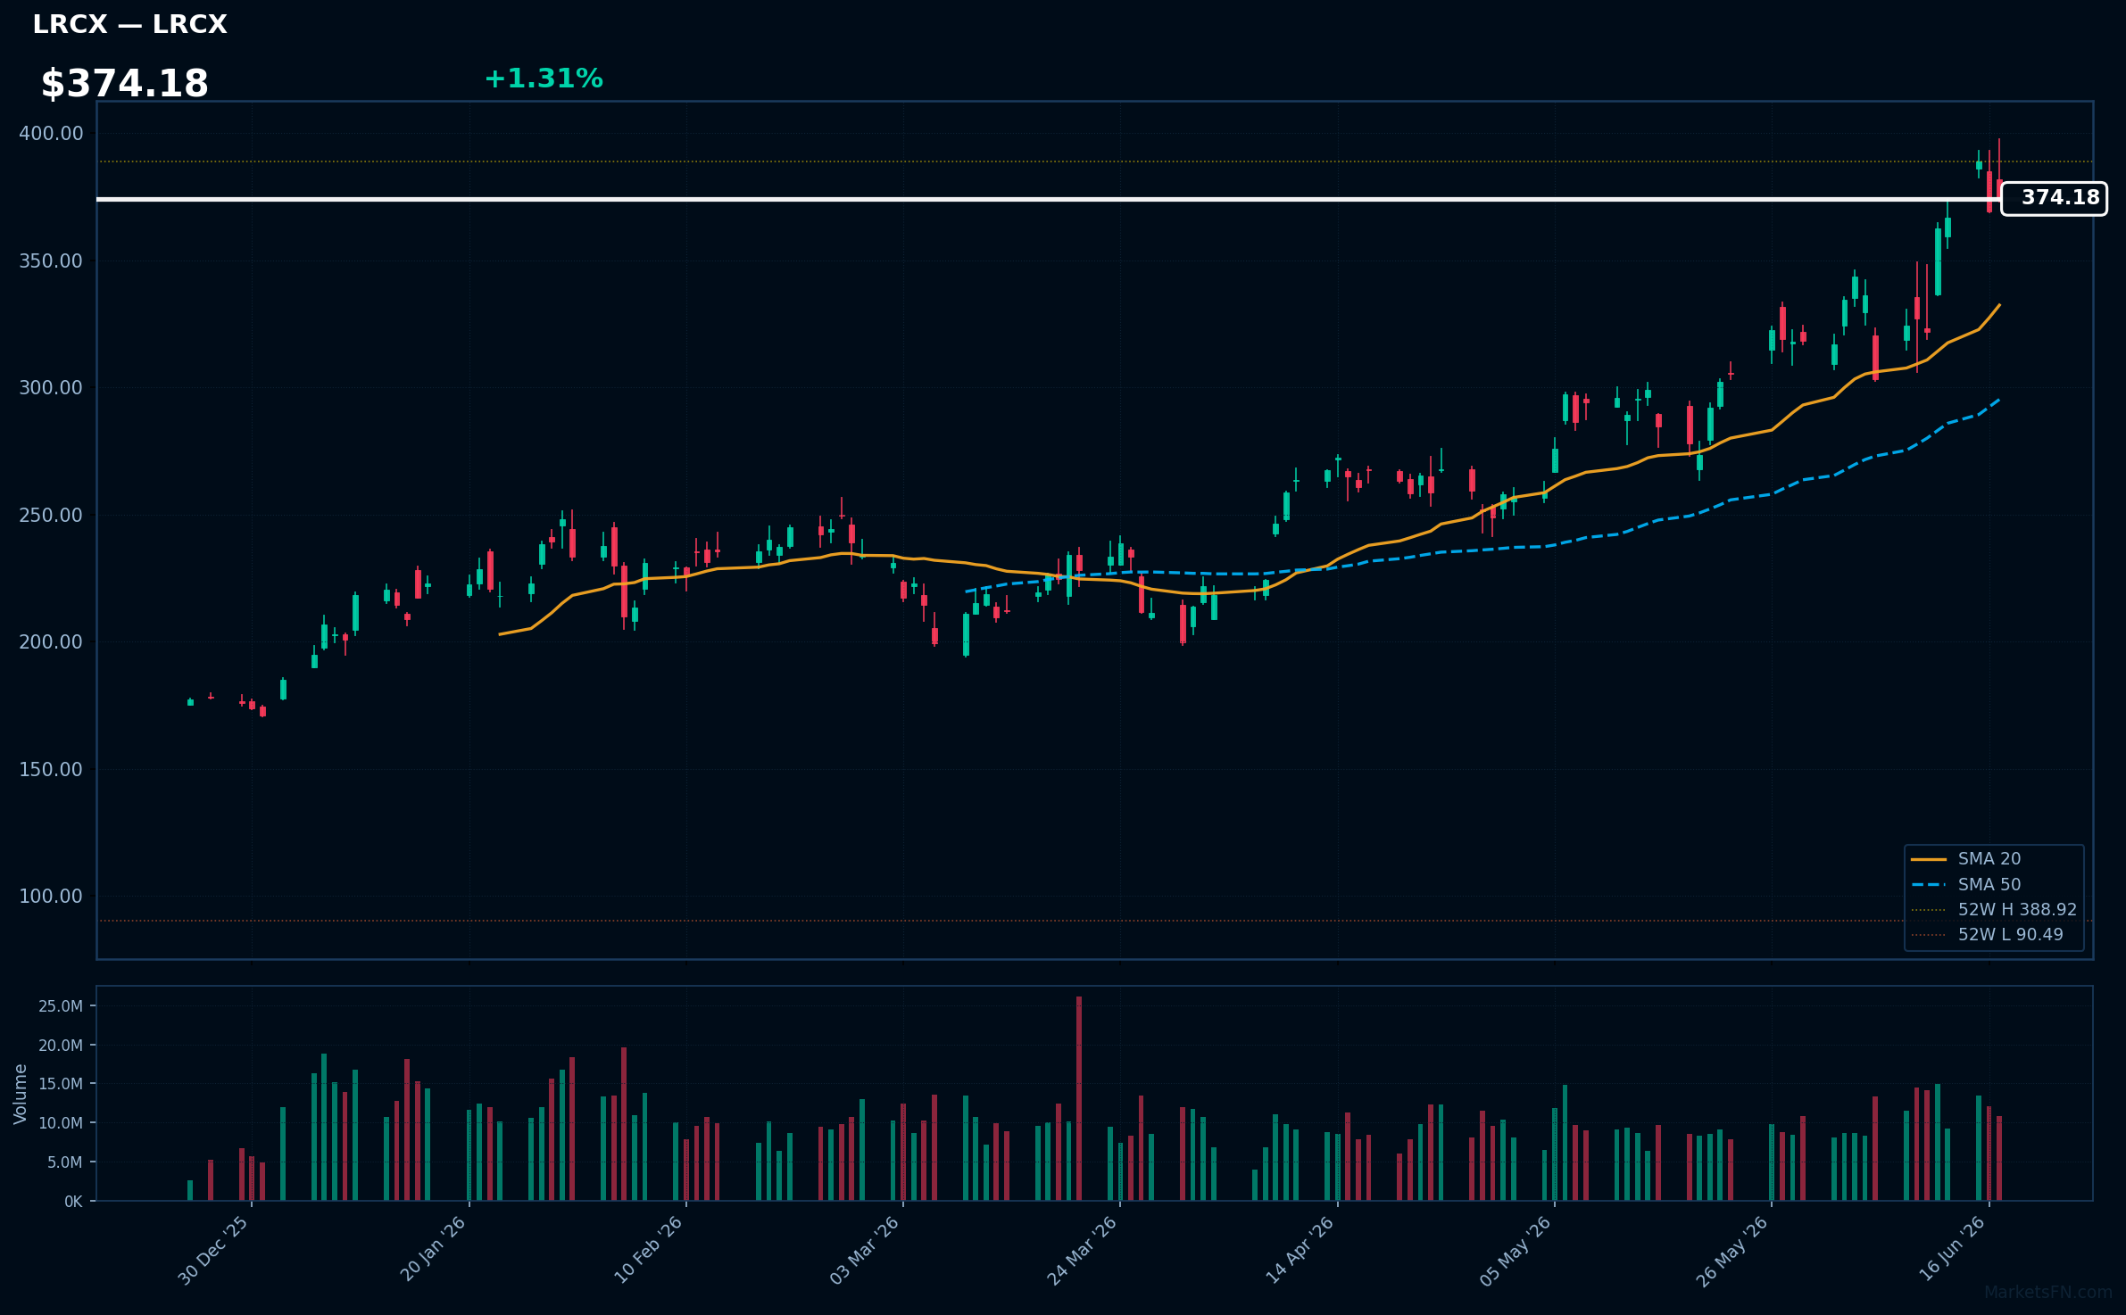Click the 20.0M volume axis label
The height and width of the screenshot is (1315, 2126).
pos(61,1046)
